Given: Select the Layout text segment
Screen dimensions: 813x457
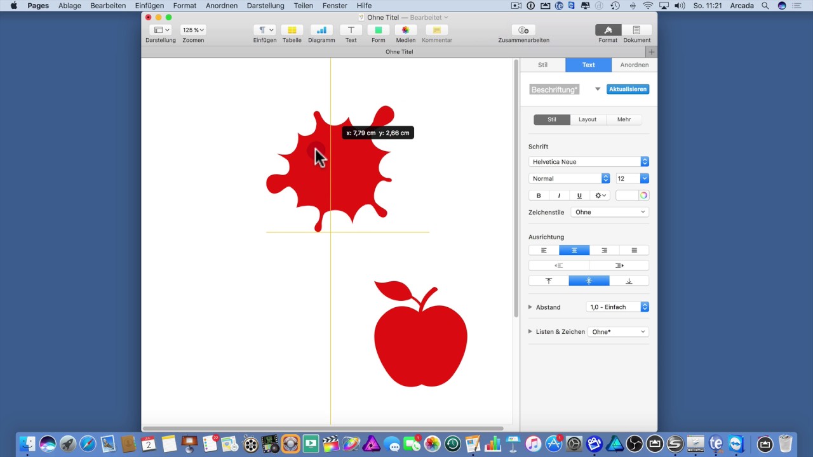Looking at the screenshot, I should click(x=588, y=119).
